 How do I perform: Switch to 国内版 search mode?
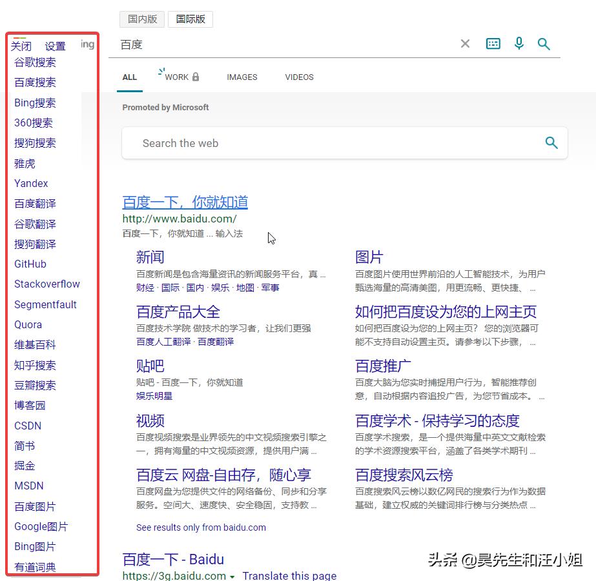pos(142,19)
